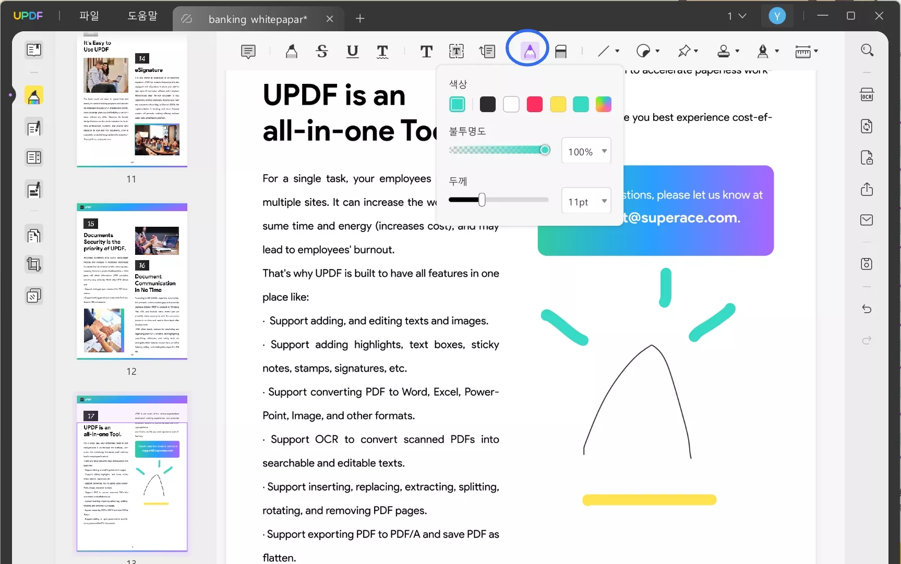Choose the text box tool

pyautogui.click(x=456, y=51)
